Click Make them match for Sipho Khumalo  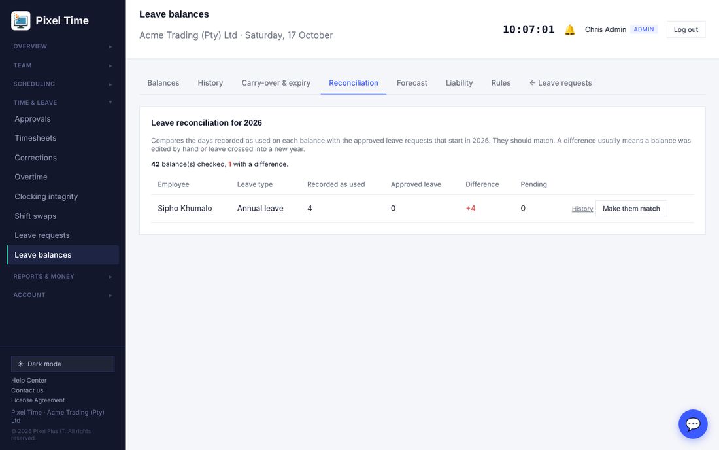(631, 209)
